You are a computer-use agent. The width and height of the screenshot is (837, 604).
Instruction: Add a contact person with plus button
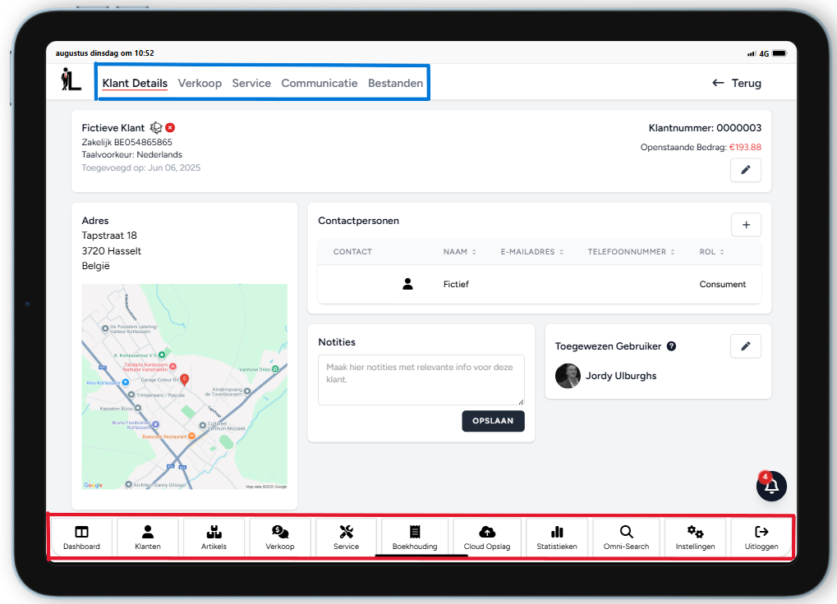(x=745, y=224)
